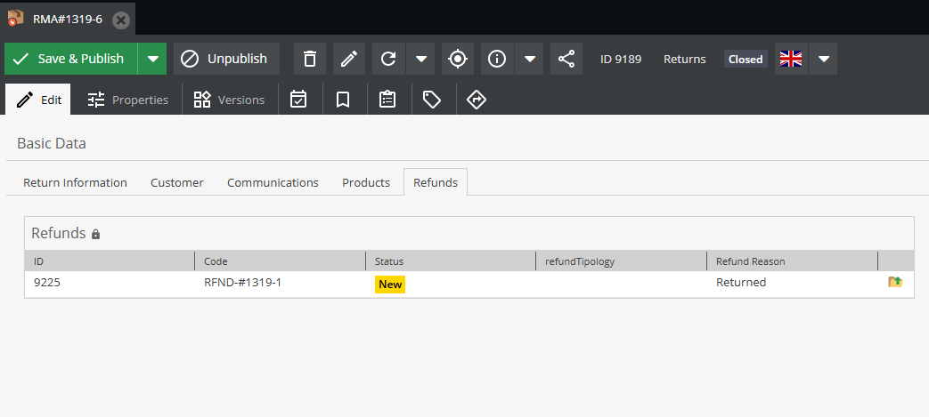
Task: Click the share icon
Action: (566, 59)
